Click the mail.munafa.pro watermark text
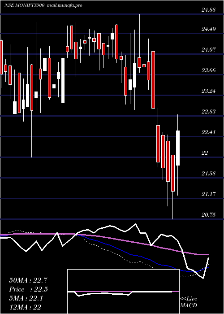 pyautogui.click(x=65, y=5)
